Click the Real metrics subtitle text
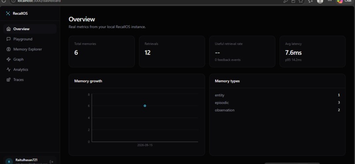Viewport: 355px width, 164px height. point(107,27)
